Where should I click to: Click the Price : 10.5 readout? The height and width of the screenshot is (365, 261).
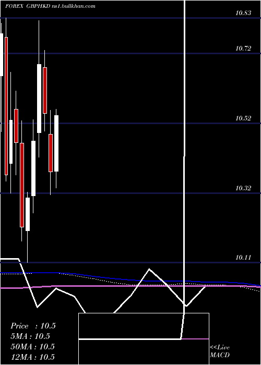pos(33,326)
